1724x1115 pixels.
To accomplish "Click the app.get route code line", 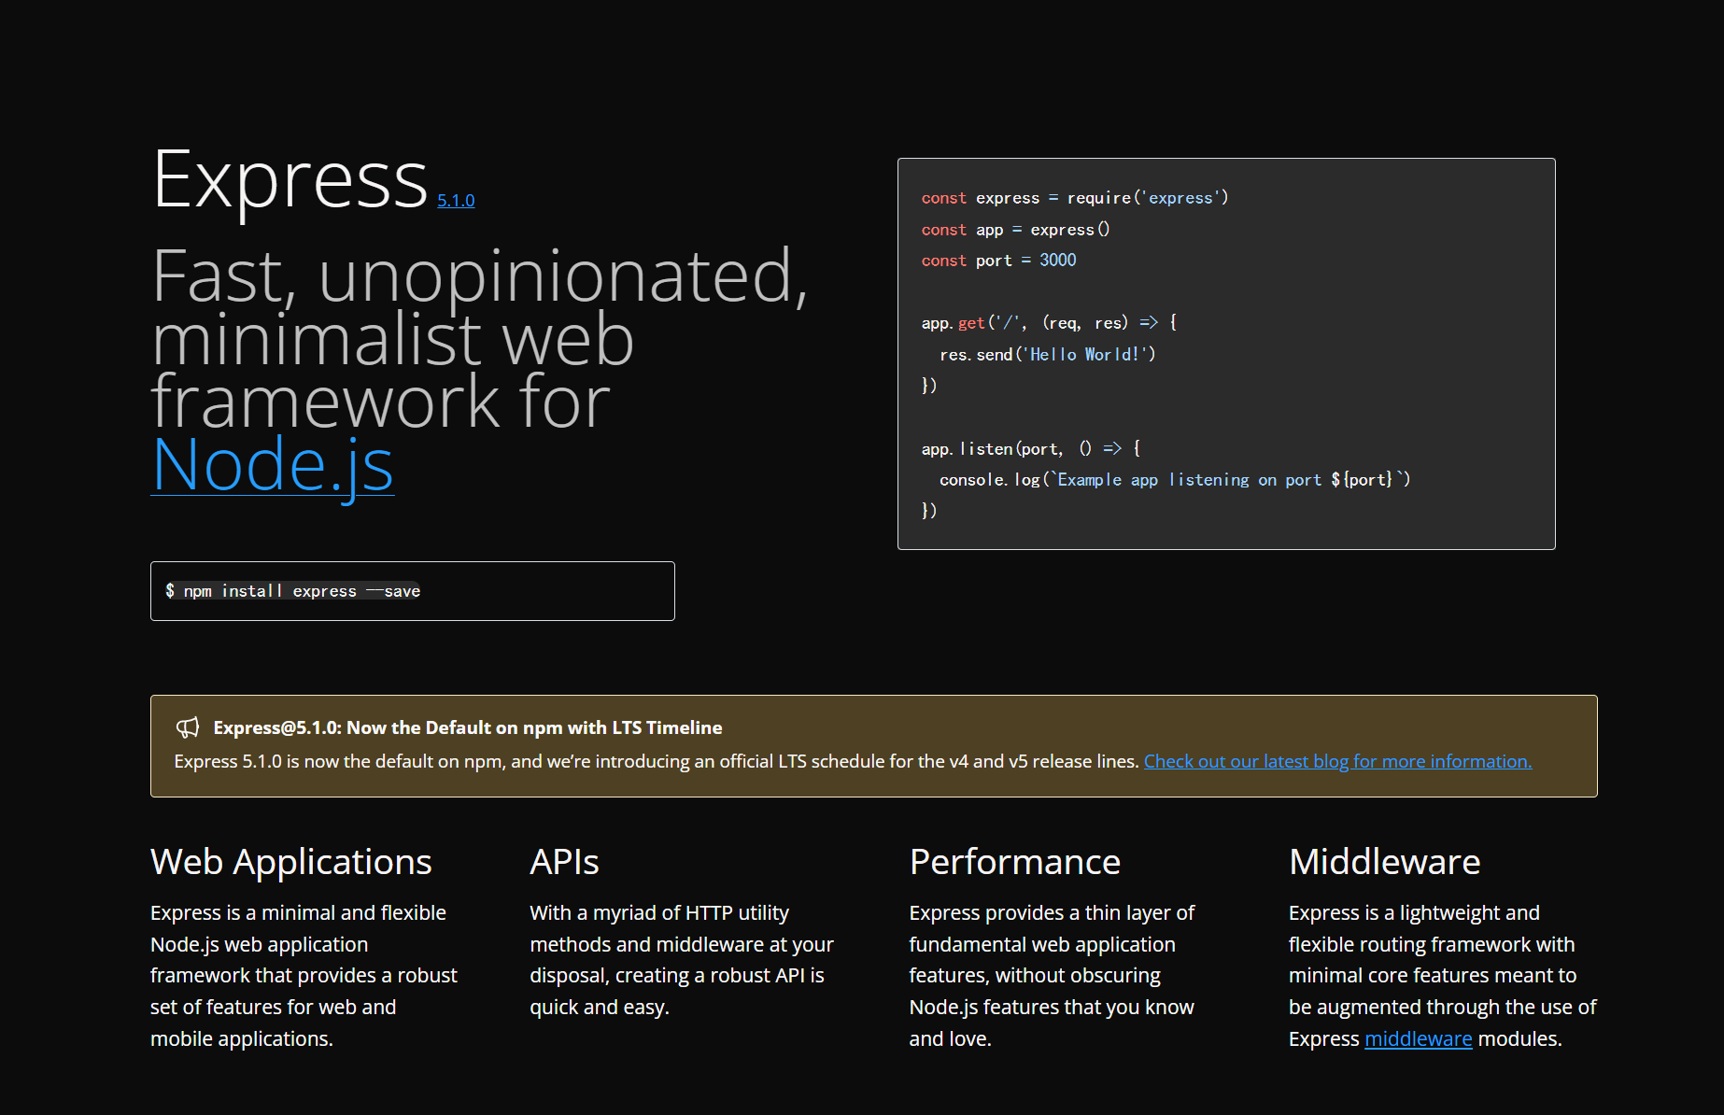I will point(1049,322).
